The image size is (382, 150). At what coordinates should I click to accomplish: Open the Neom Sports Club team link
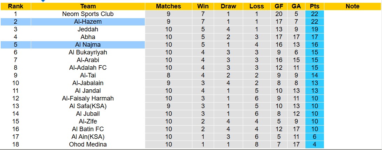point(88,14)
